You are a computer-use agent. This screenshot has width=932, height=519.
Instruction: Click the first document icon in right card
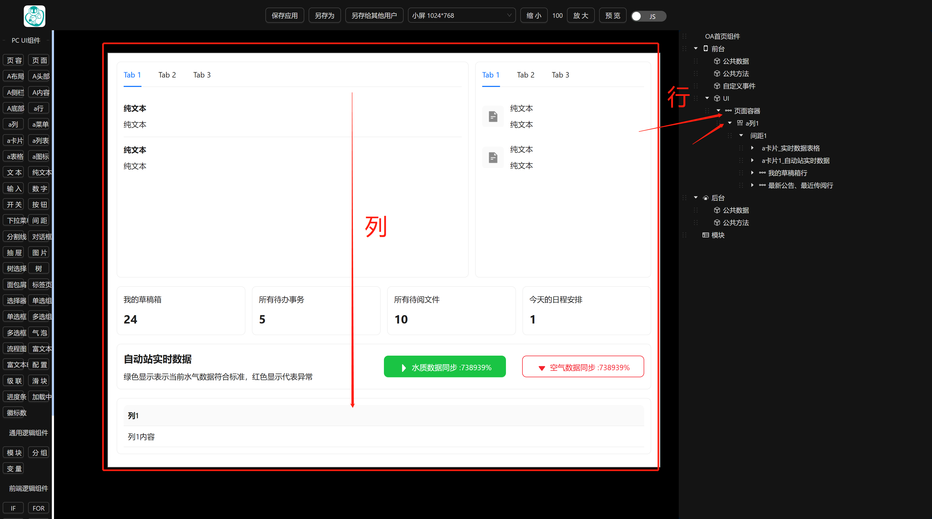point(493,117)
